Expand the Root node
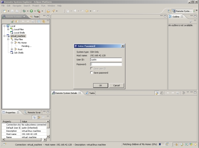 pos(12,49)
